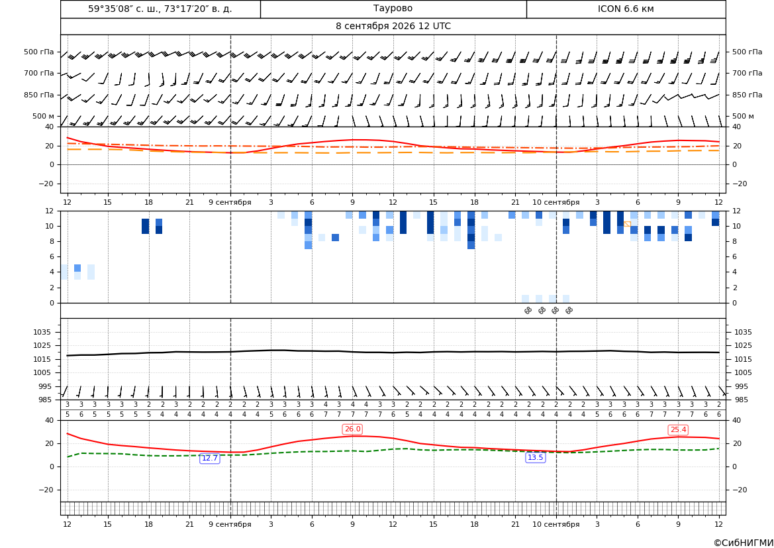The width and height of the screenshot is (774, 548).
Task: Click the coordinates cell 59°35′08″ с. ш.
Action: 160,9
